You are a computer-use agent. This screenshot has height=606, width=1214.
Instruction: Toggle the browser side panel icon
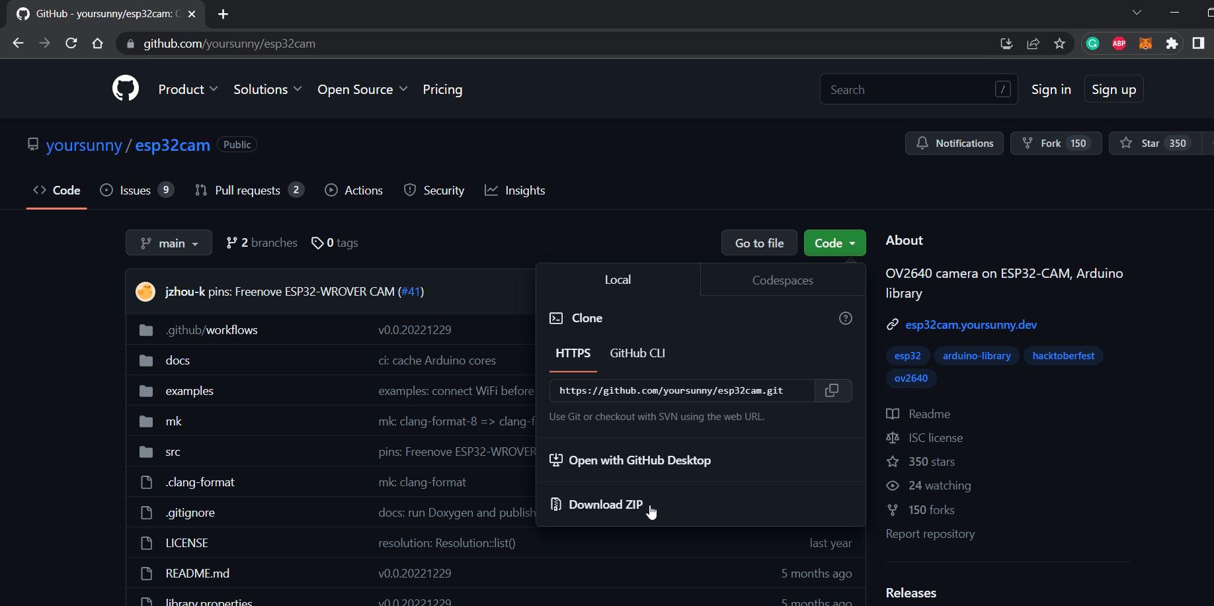point(1198,44)
